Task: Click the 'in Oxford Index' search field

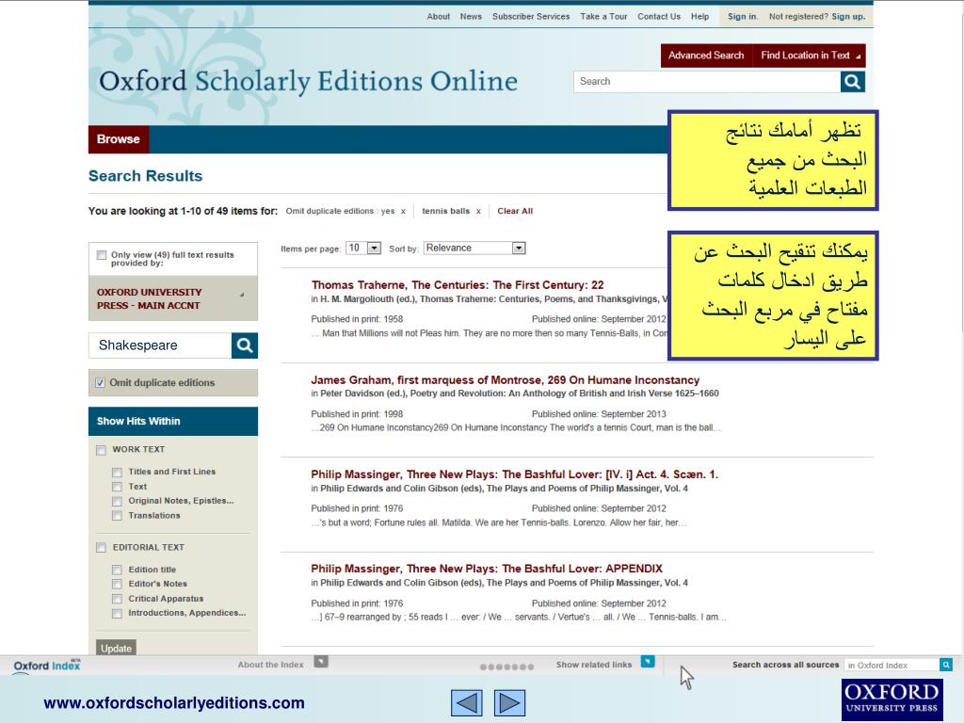Action: (x=892, y=665)
